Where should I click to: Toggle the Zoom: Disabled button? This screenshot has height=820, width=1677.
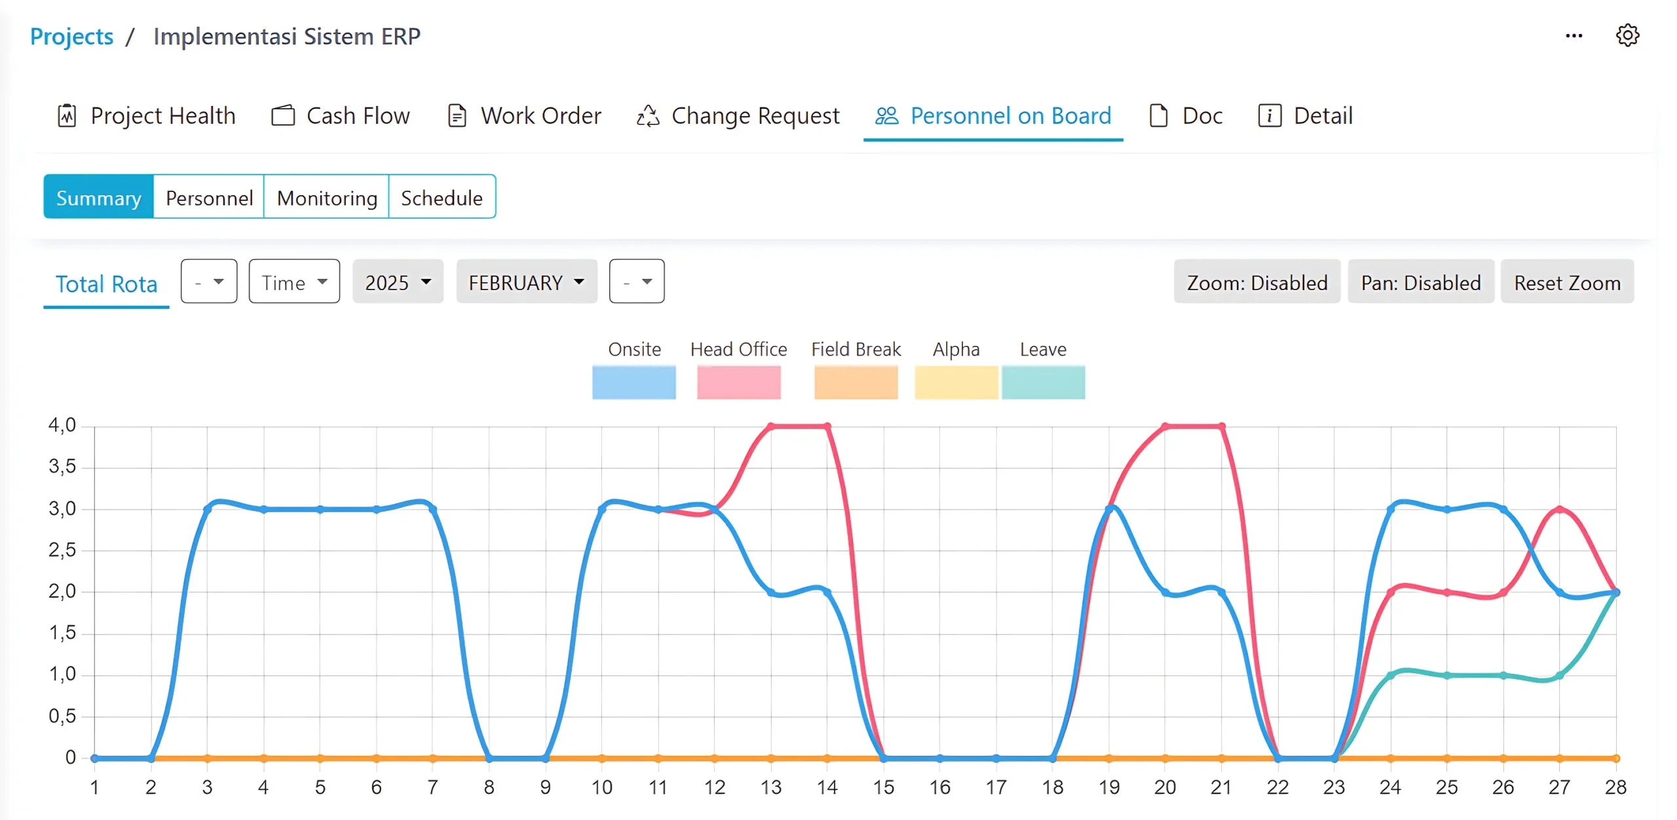[1256, 282]
